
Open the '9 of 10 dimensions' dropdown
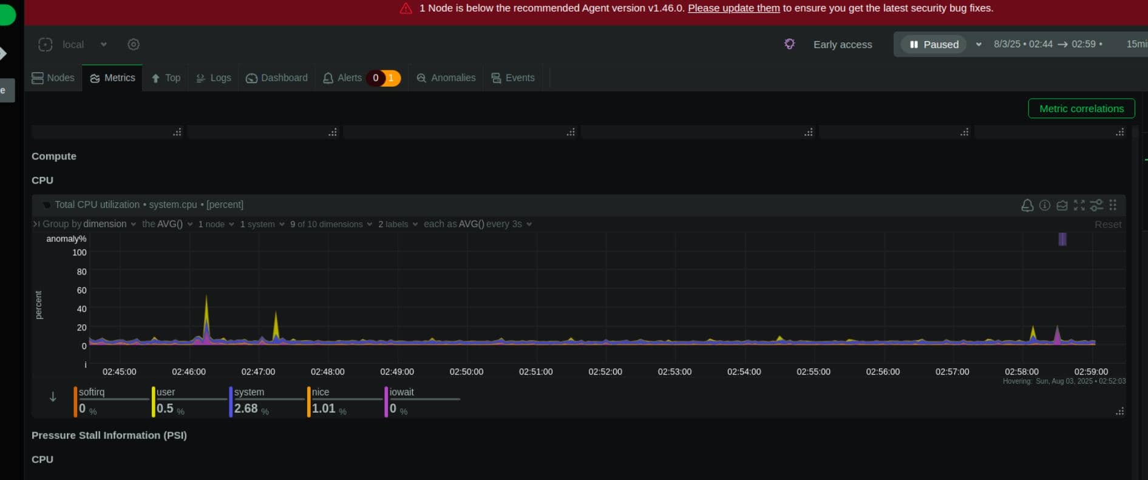(331, 224)
